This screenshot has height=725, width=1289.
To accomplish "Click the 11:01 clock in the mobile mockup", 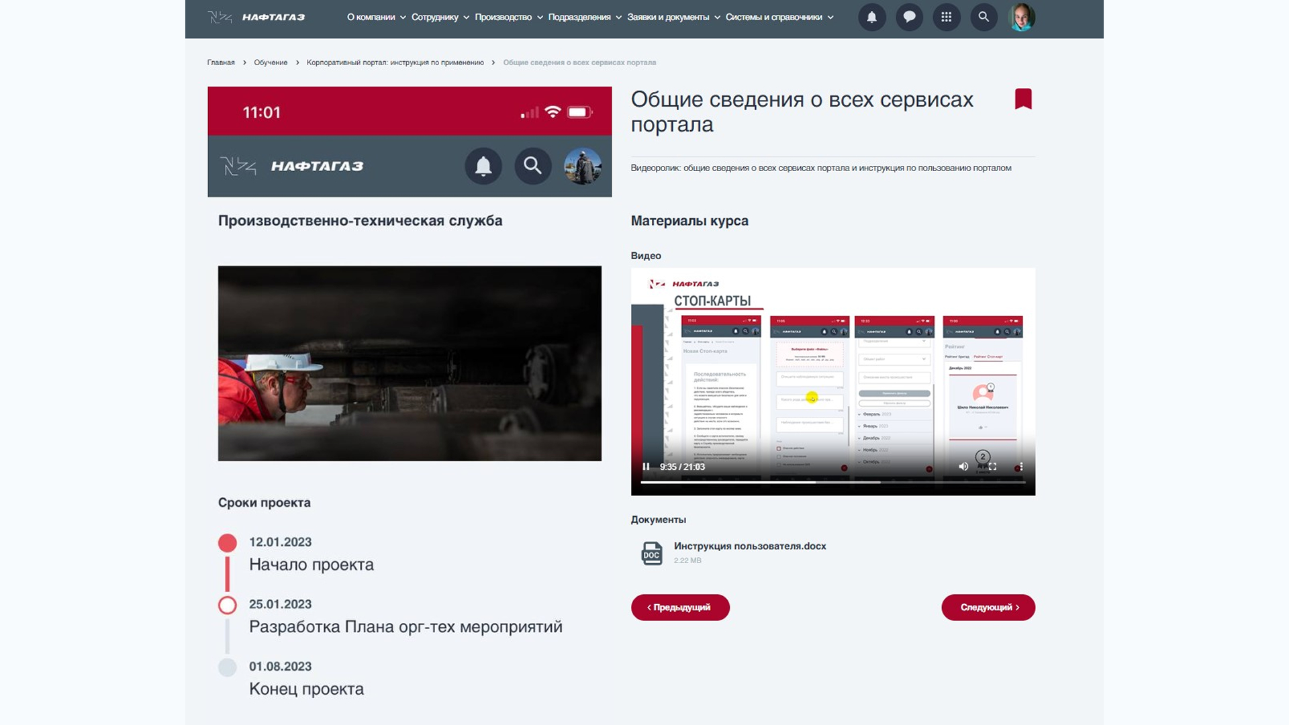I will (x=261, y=112).
